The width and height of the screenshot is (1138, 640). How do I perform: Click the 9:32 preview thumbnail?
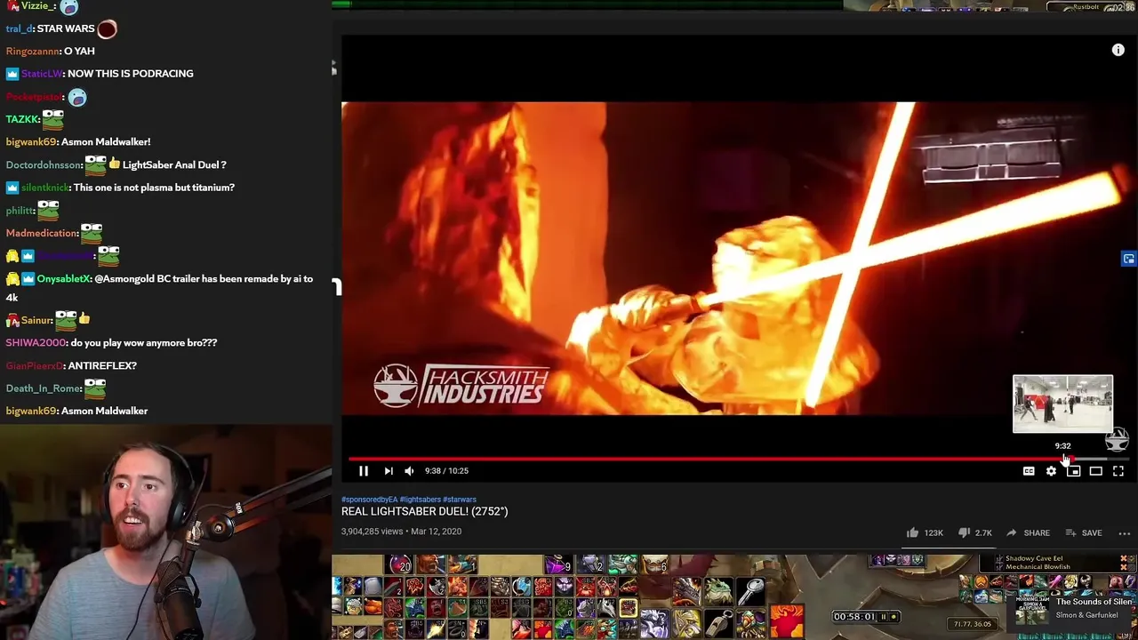(x=1062, y=404)
